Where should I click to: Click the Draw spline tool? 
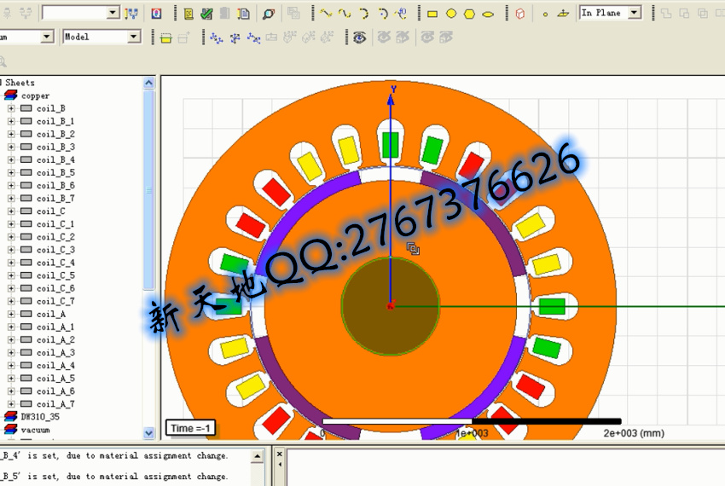click(x=344, y=14)
